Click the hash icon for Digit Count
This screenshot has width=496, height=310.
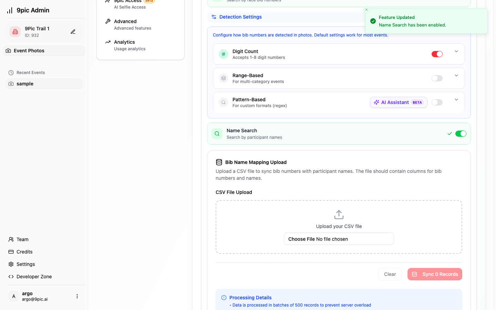coord(224,54)
